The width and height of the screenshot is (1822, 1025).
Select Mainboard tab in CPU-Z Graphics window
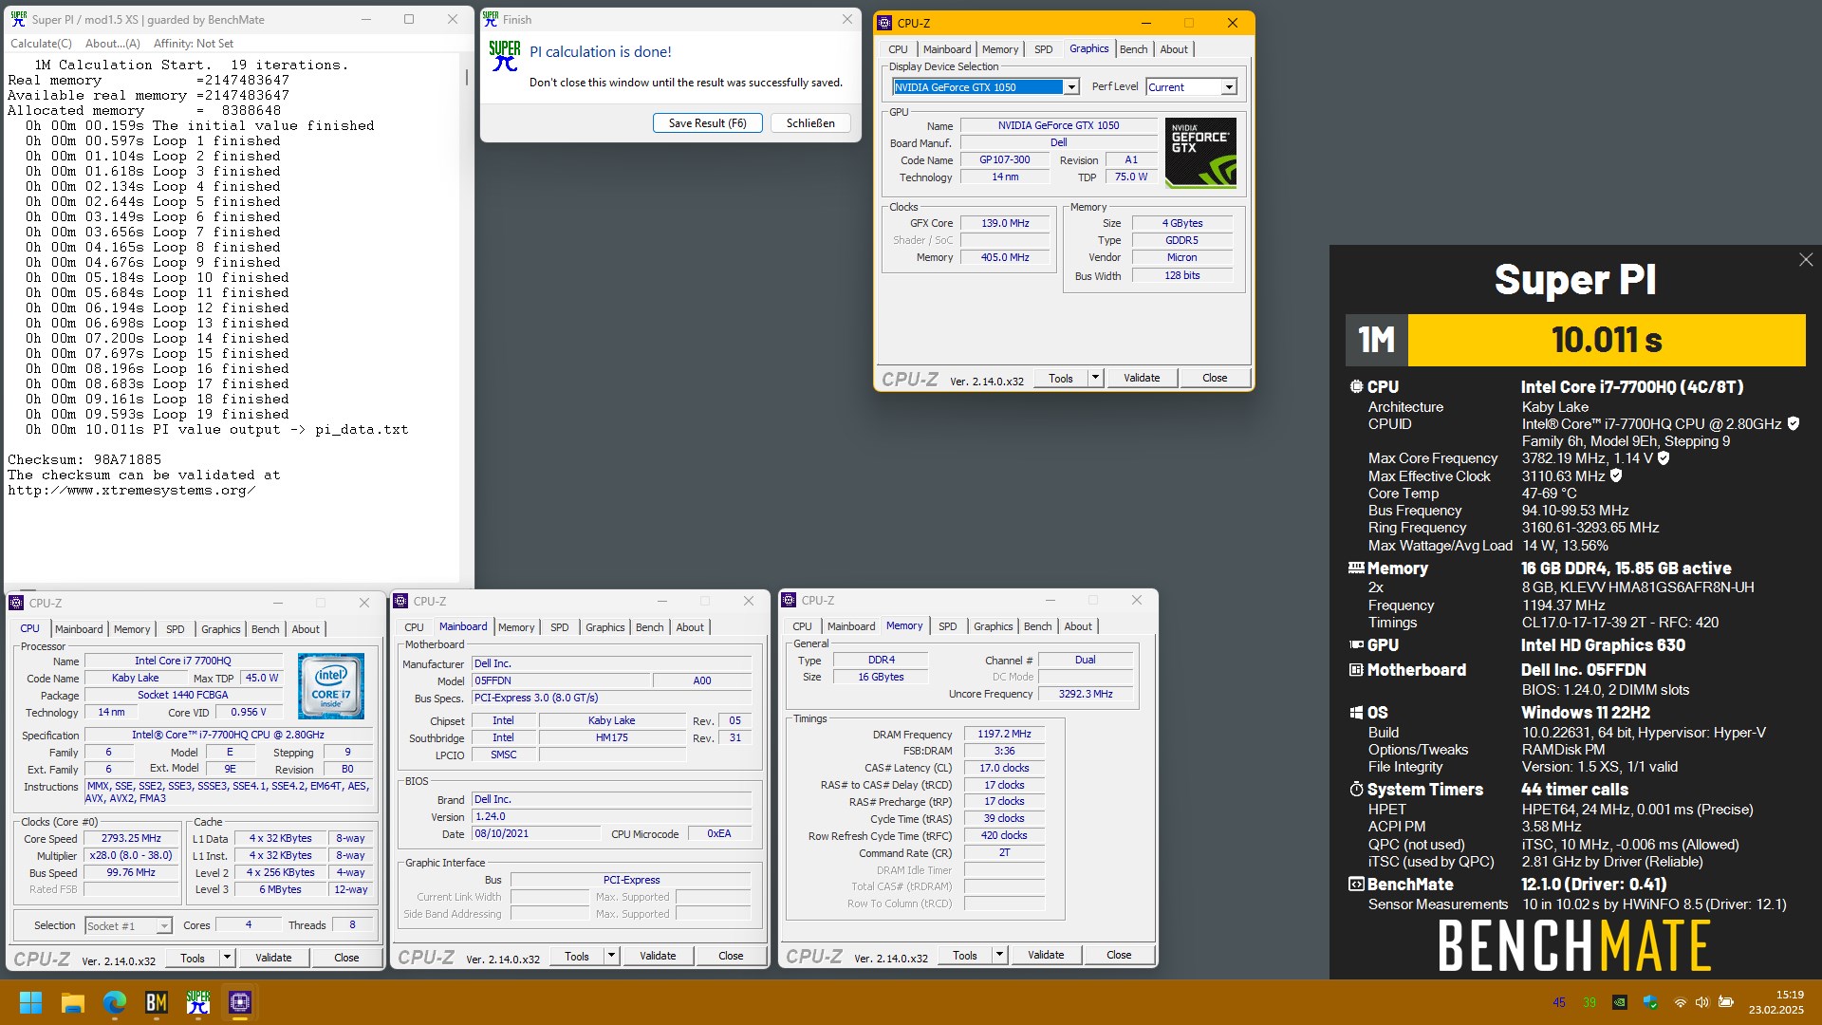click(946, 49)
